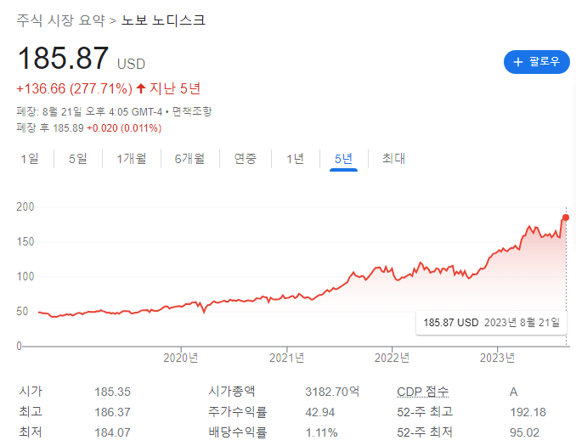Click the 100 y-axis label
576x446 pixels.
point(25,277)
